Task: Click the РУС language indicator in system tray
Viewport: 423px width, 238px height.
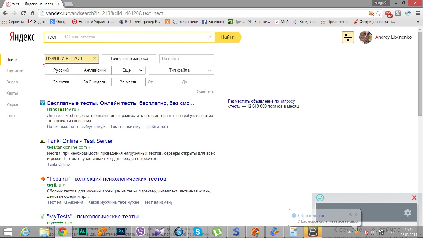Action: click(391, 231)
